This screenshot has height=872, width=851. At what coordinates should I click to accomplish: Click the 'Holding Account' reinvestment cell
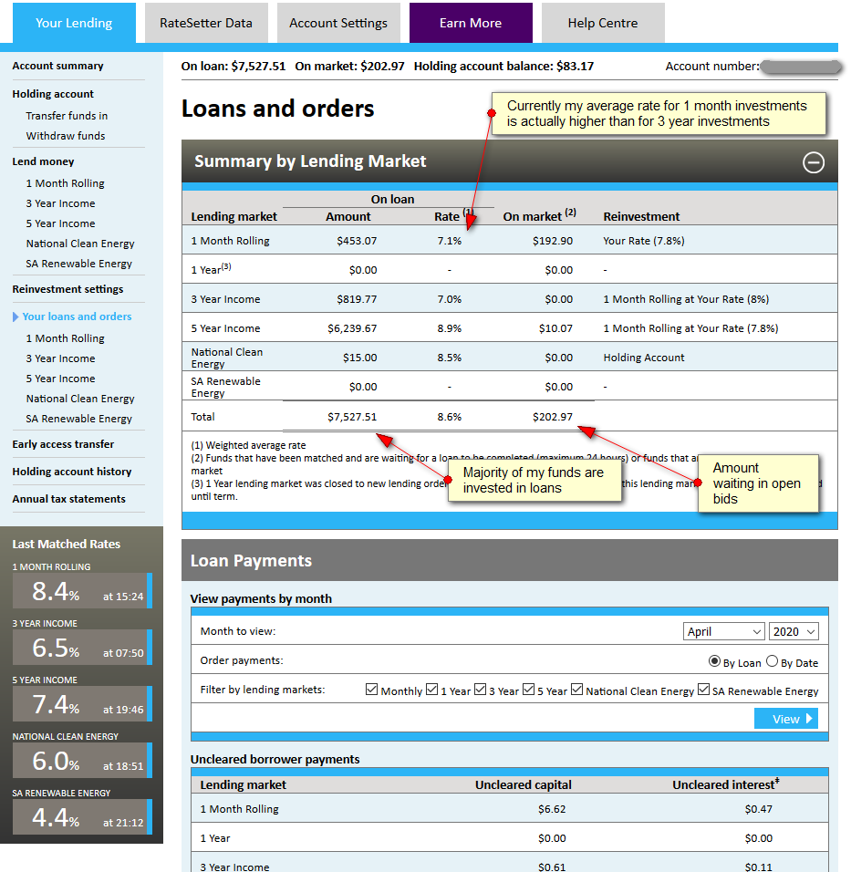tap(644, 358)
